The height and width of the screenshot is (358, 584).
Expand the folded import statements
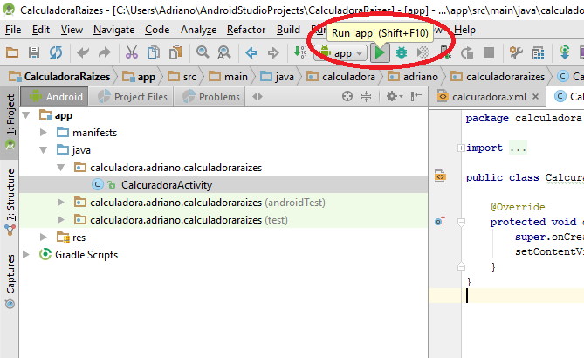click(461, 148)
